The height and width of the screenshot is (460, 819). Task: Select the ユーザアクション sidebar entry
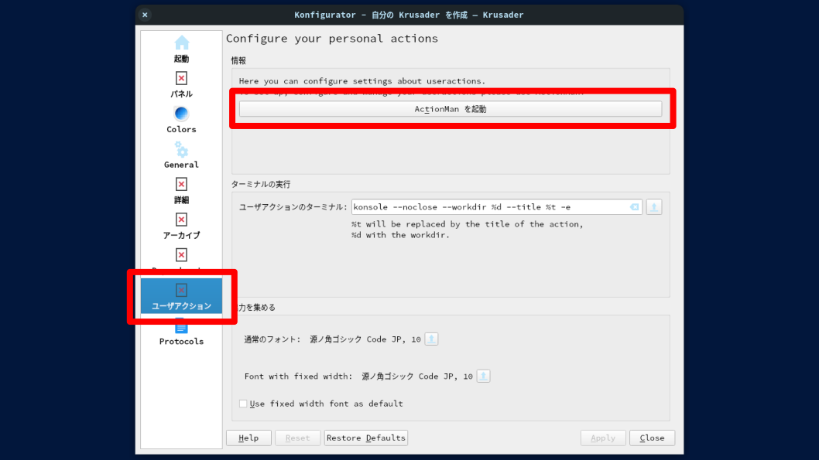(181, 297)
